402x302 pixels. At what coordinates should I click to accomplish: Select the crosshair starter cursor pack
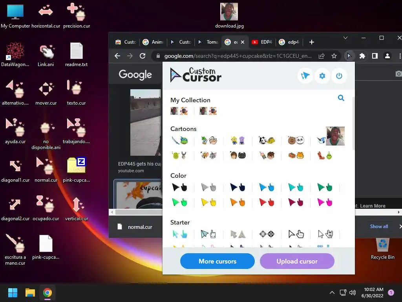click(x=267, y=234)
